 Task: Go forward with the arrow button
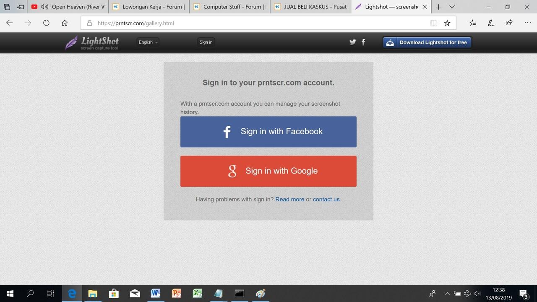pyautogui.click(x=28, y=23)
